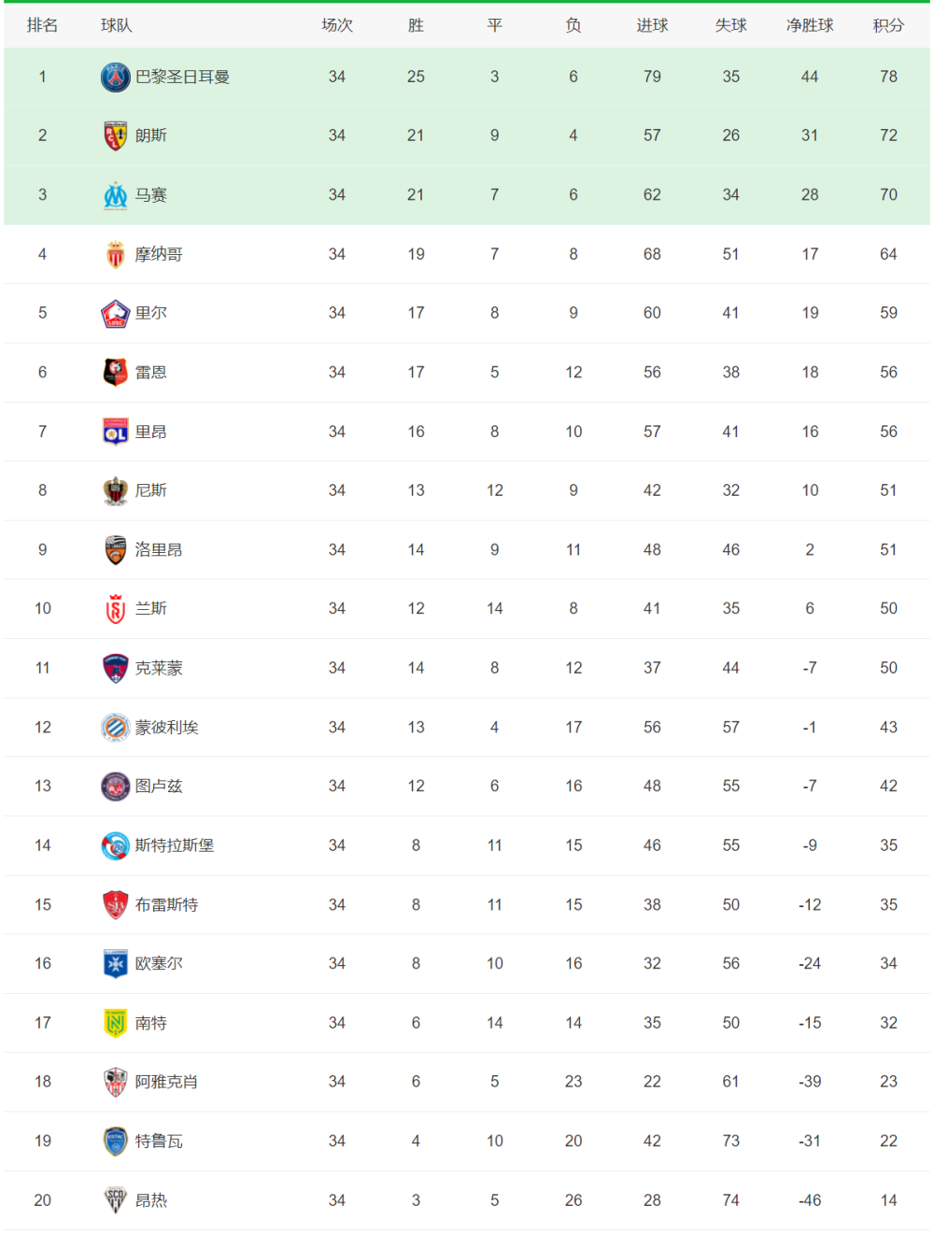
Task: Click the Lyon OL logo
Action: [115, 432]
